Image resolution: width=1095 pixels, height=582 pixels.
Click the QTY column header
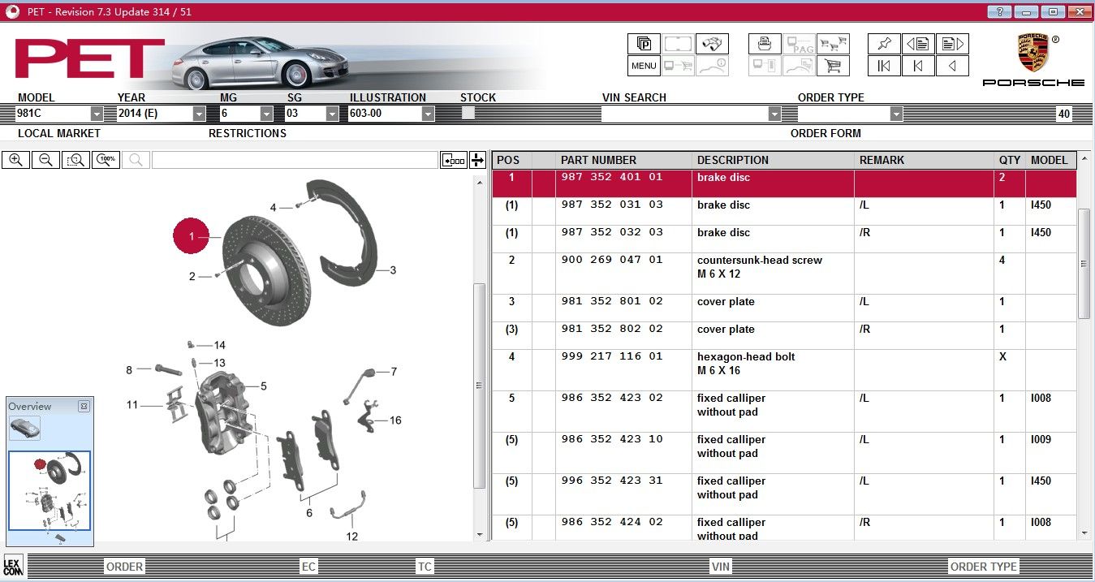pyautogui.click(x=1010, y=160)
